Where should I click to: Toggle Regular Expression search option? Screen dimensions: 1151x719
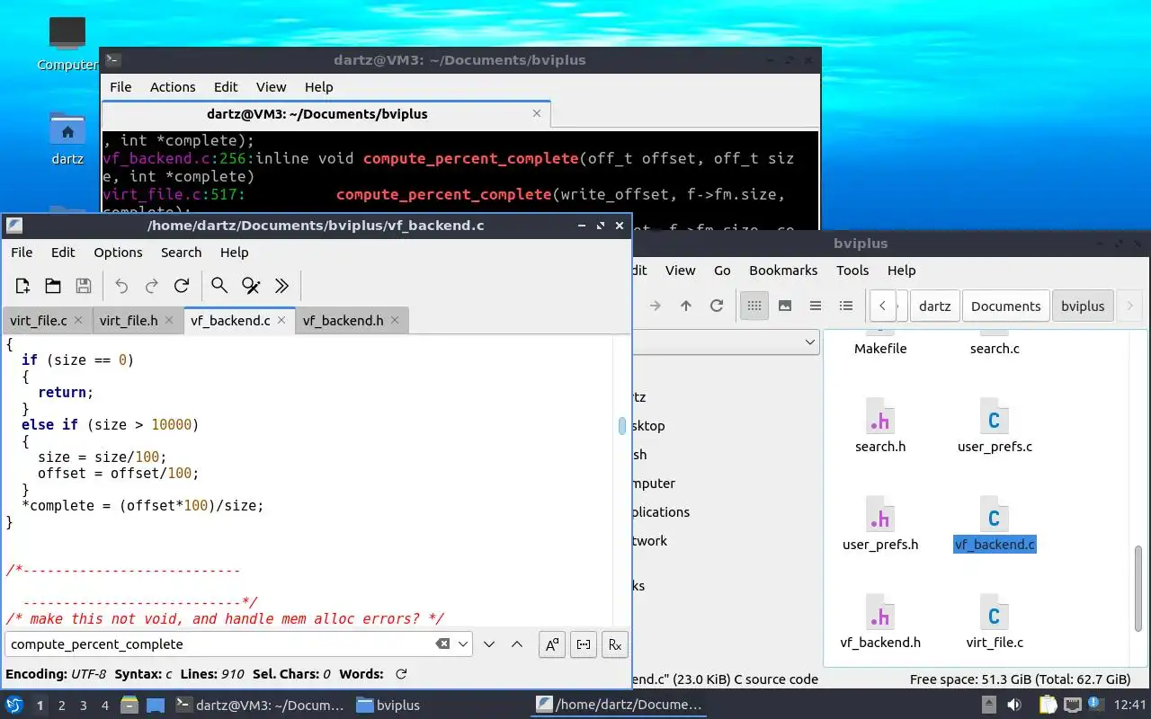point(615,644)
